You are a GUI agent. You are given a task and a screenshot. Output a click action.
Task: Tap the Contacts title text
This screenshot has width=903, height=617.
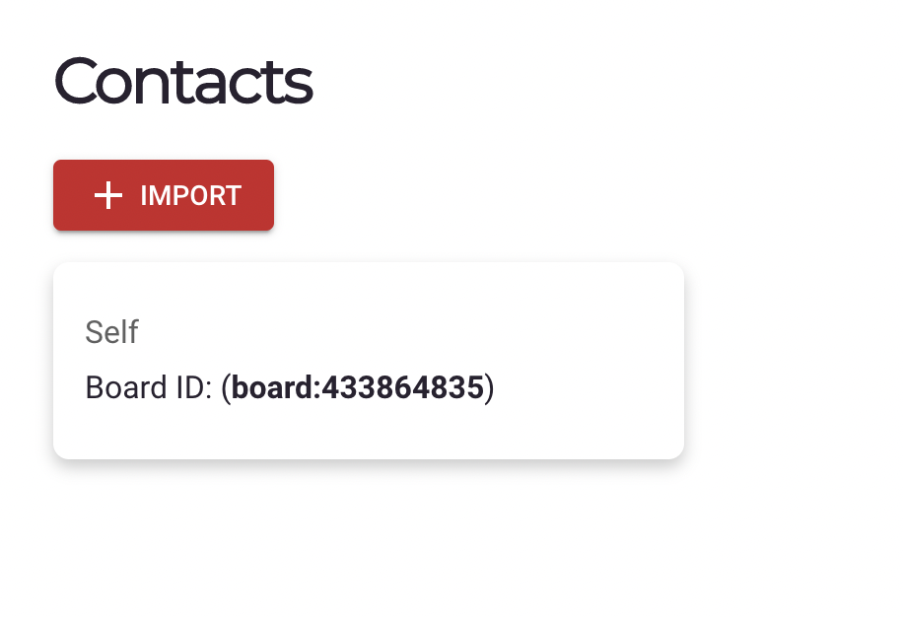coord(183,82)
